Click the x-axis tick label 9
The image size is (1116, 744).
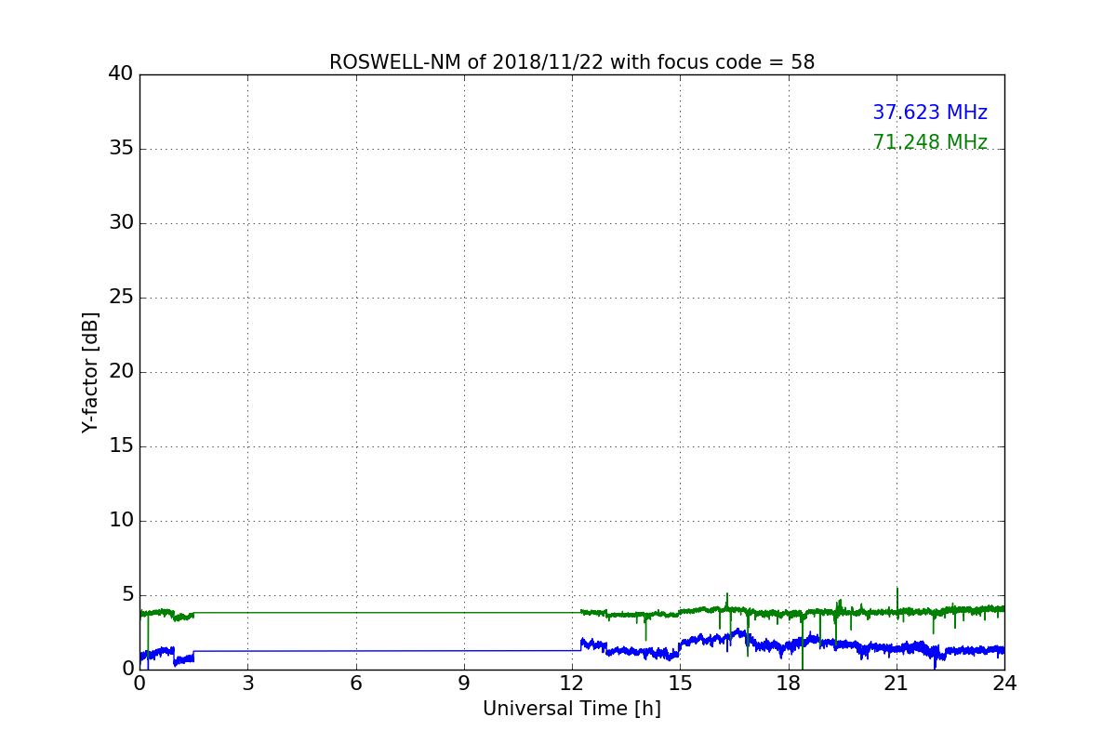pos(464,684)
